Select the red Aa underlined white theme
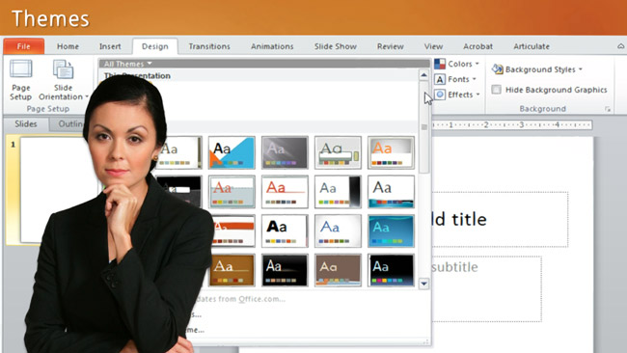Image resolution: width=627 pixels, height=353 pixels. point(285,192)
